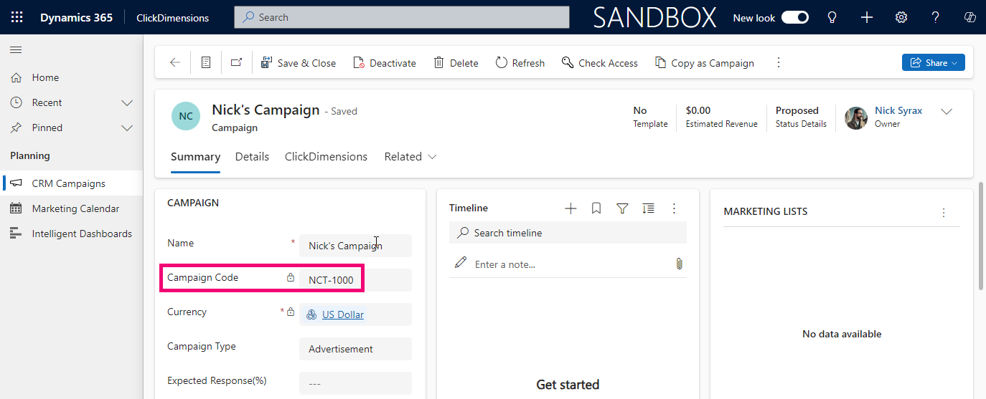This screenshot has width=986, height=399.
Task: Open the Dynamics 365 app launcher waffle
Action: (17, 17)
